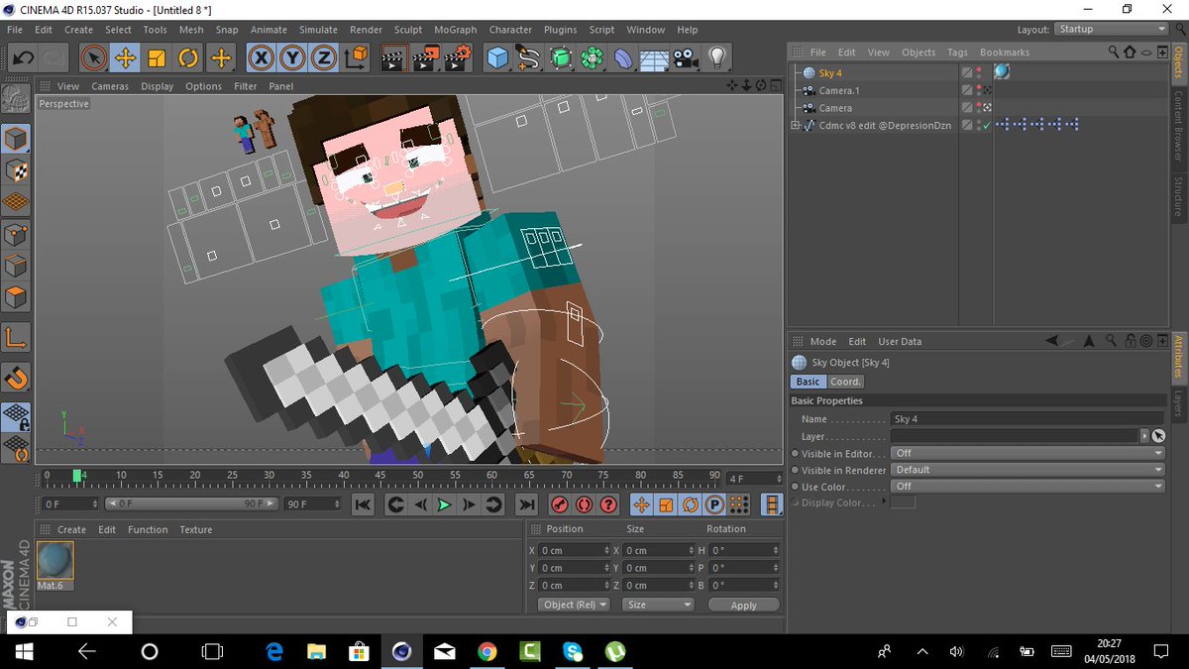Image resolution: width=1189 pixels, height=669 pixels.
Task: Open Google Chrome from the taskbar
Action: pos(486,651)
